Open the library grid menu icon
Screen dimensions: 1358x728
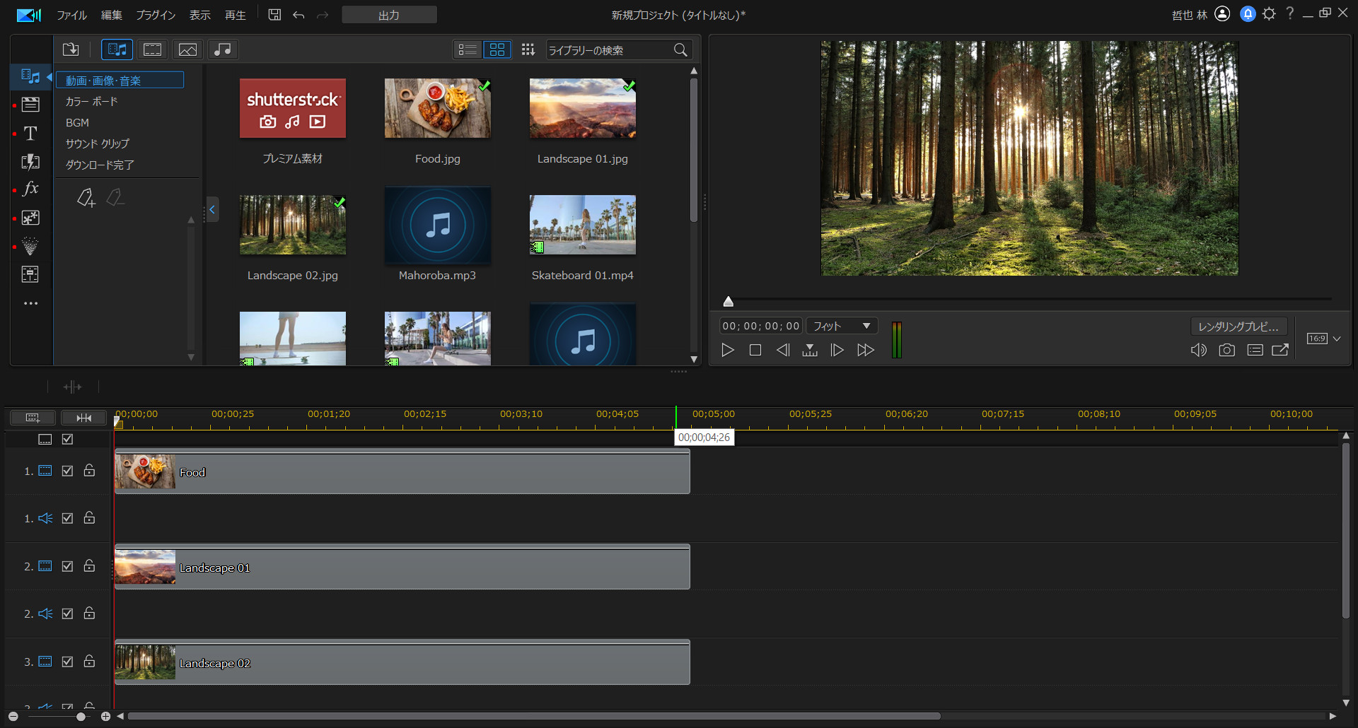[x=528, y=49]
